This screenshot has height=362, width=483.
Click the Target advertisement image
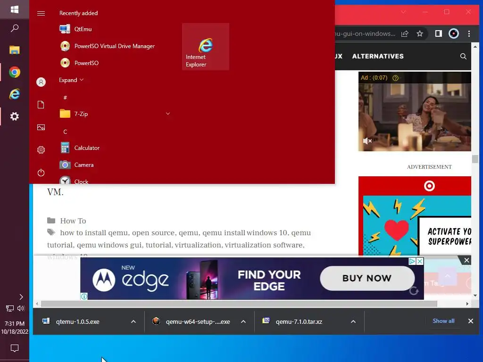pos(415,215)
